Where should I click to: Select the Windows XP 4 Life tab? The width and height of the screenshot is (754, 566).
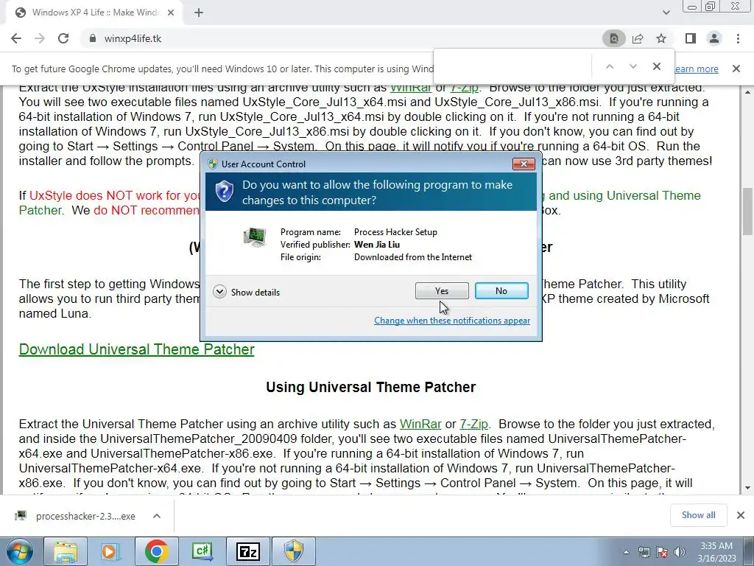[x=95, y=13]
